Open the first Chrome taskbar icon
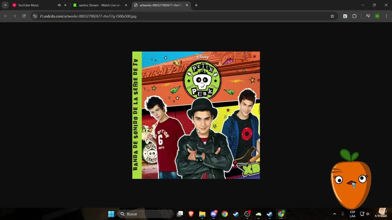This screenshot has height=220, width=392. coord(225,214)
